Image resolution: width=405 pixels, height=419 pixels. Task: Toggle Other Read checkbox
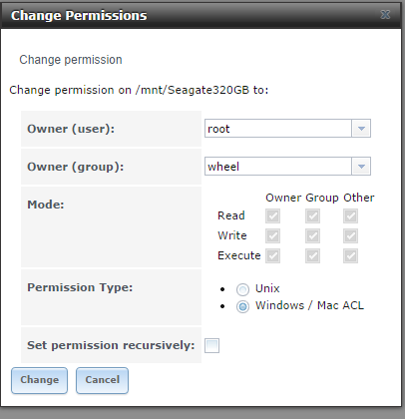point(350,216)
